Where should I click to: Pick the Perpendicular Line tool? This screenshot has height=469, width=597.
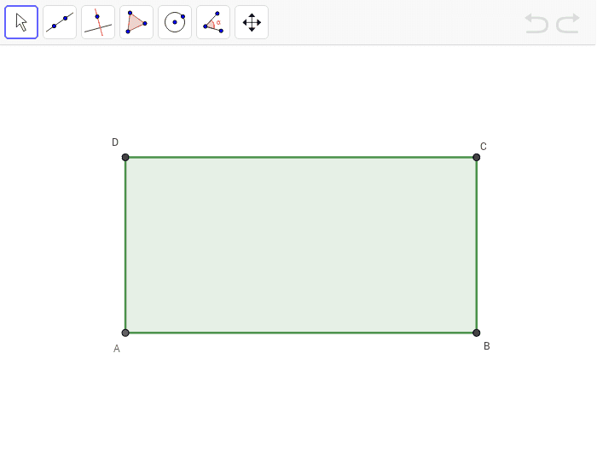coord(98,22)
